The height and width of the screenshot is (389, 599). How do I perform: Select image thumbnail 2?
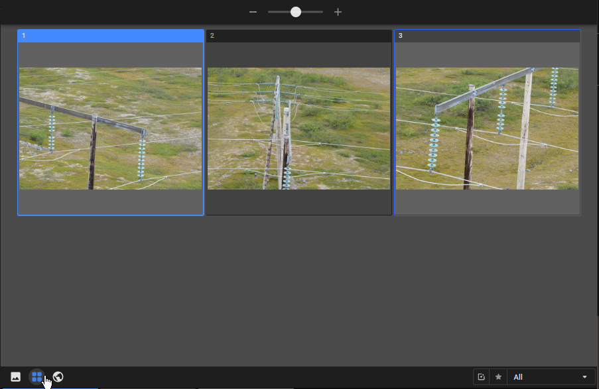tap(299, 129)
